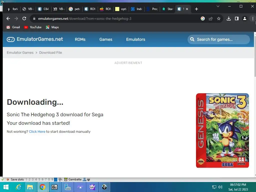Open the Maps bookmark
256x192 pixels.
52,27
